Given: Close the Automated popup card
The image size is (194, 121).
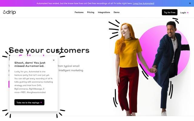Looking at the screenshot, I should click(54, 60).
